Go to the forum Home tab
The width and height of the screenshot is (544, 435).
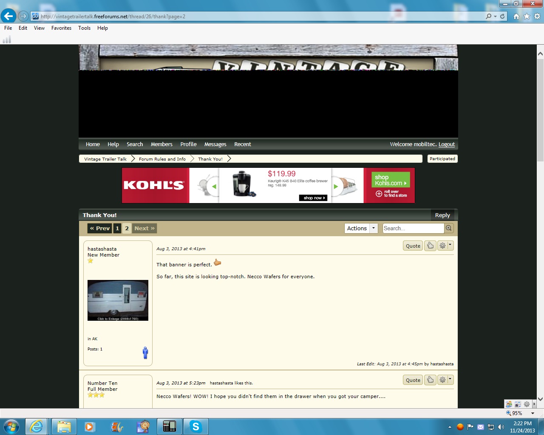pos(93,144)
